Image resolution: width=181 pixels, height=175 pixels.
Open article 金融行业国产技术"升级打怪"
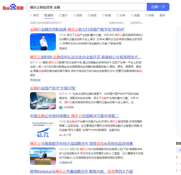click(x=53, y=88)
